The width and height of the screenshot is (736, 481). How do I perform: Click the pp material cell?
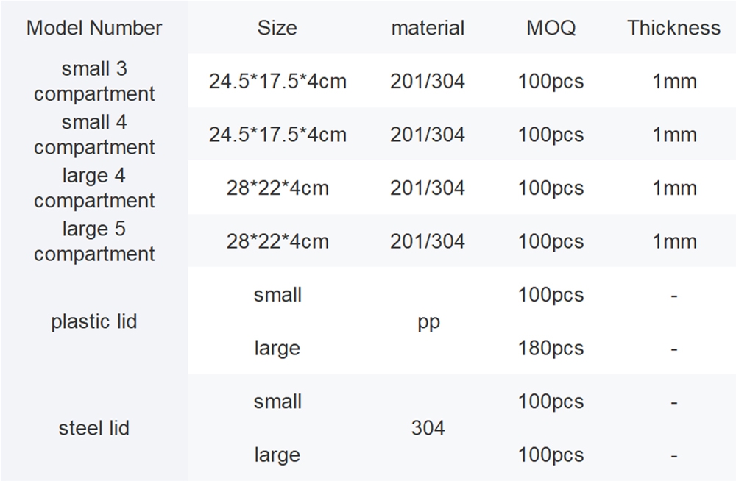pyautogui.click(x=428, y=321)
